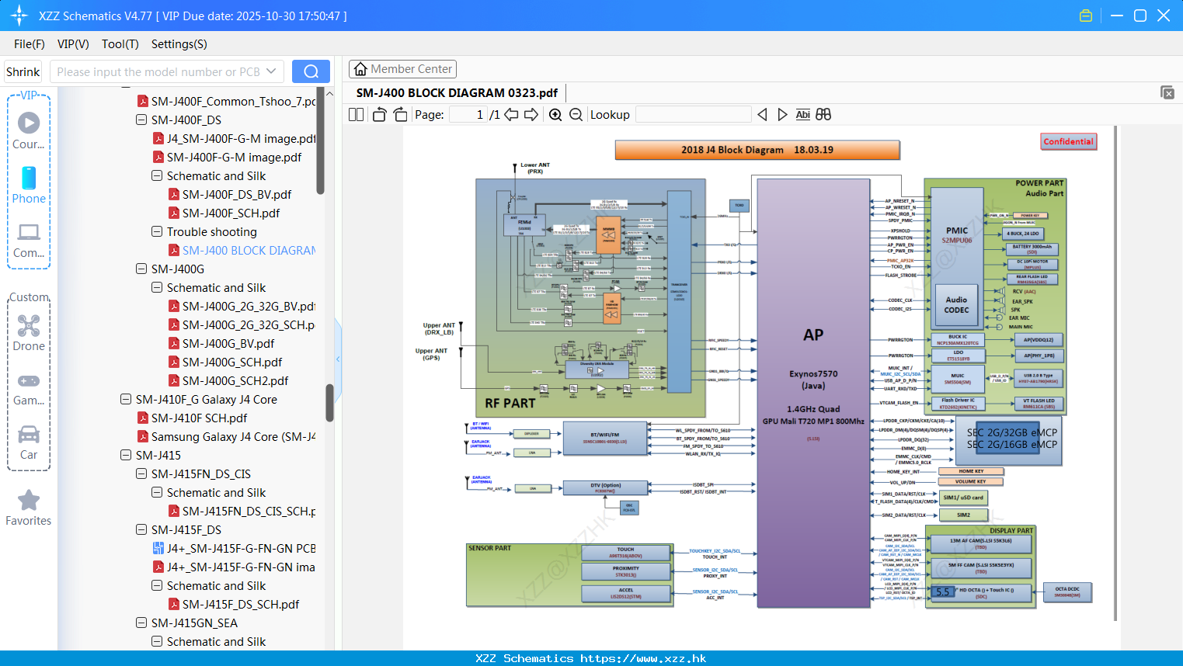The height and width of the screenshot is (666, 1183).
Task: Open SM-J400F_SCH.pdf
Action: (x=224, y=213)
